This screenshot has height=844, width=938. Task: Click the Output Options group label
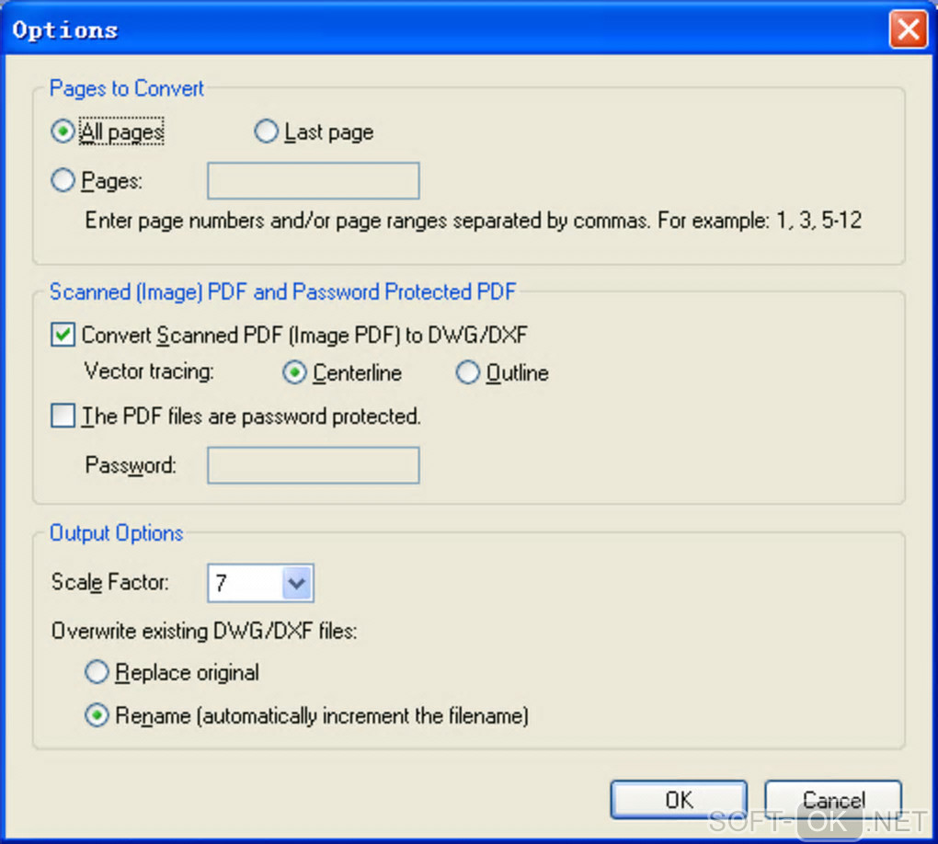(x=116, y=533)
